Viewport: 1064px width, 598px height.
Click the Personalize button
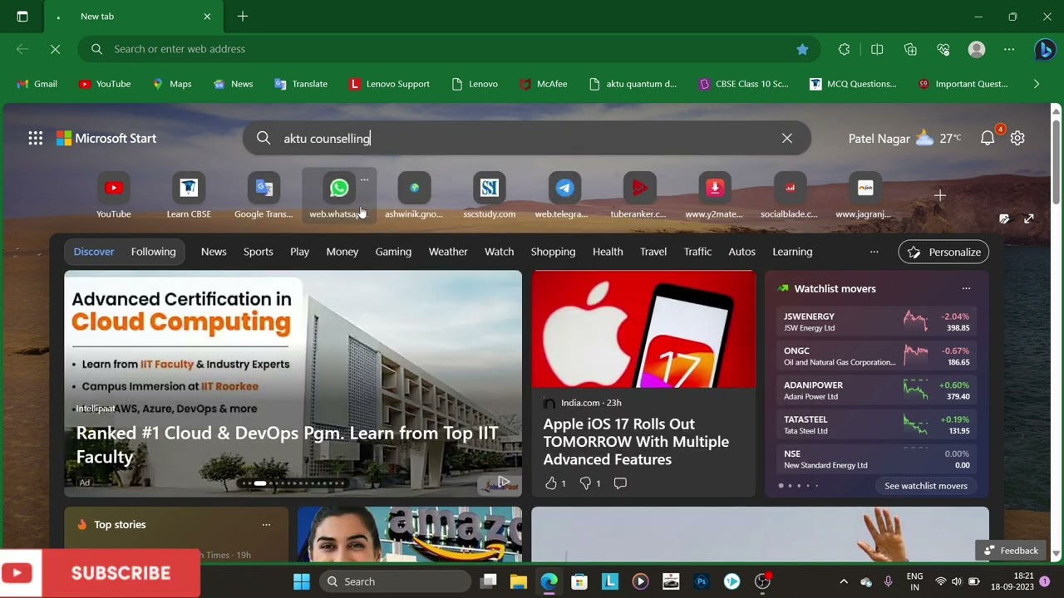944,252
